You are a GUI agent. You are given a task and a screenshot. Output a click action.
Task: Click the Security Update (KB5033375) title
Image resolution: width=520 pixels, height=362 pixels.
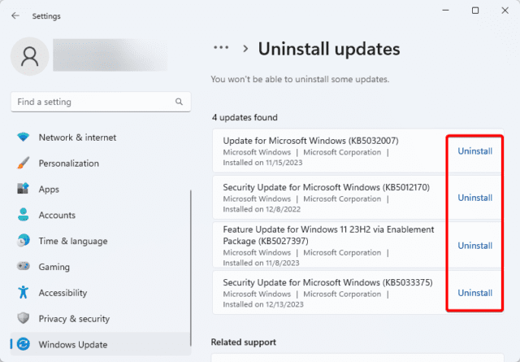327,282
